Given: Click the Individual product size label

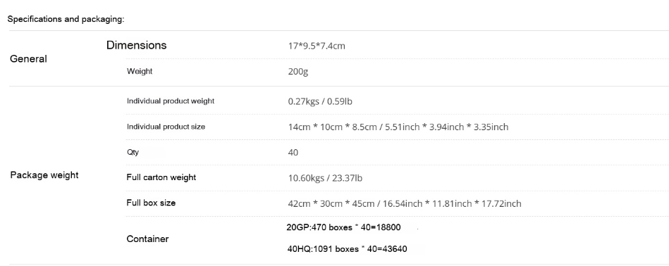Looking at the screenshot, I should point(166,127).
